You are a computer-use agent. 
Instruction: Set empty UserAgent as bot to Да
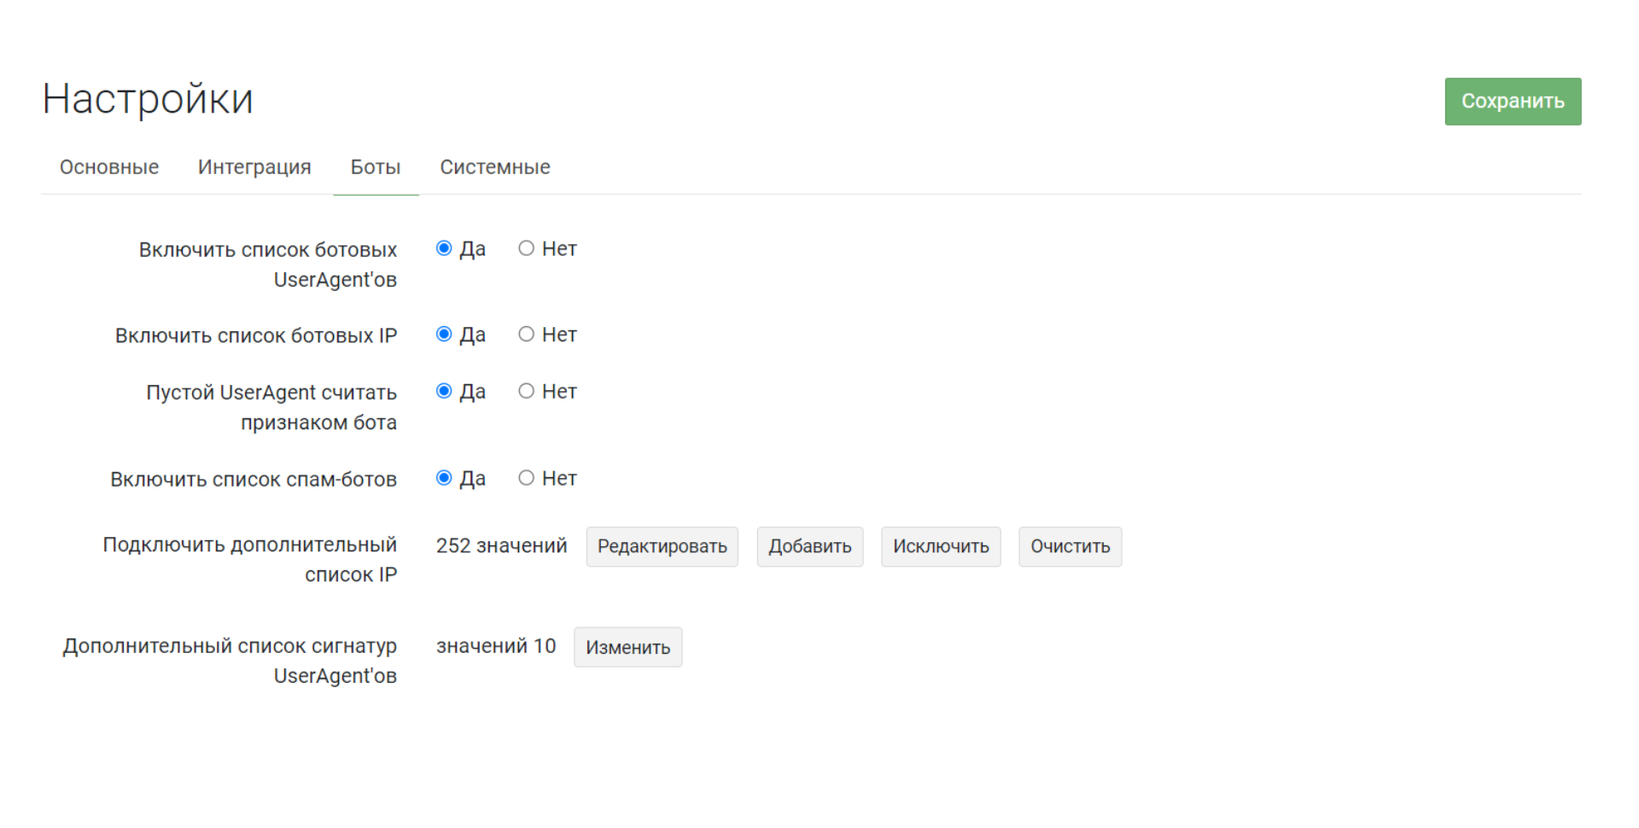tap(444, 391)
